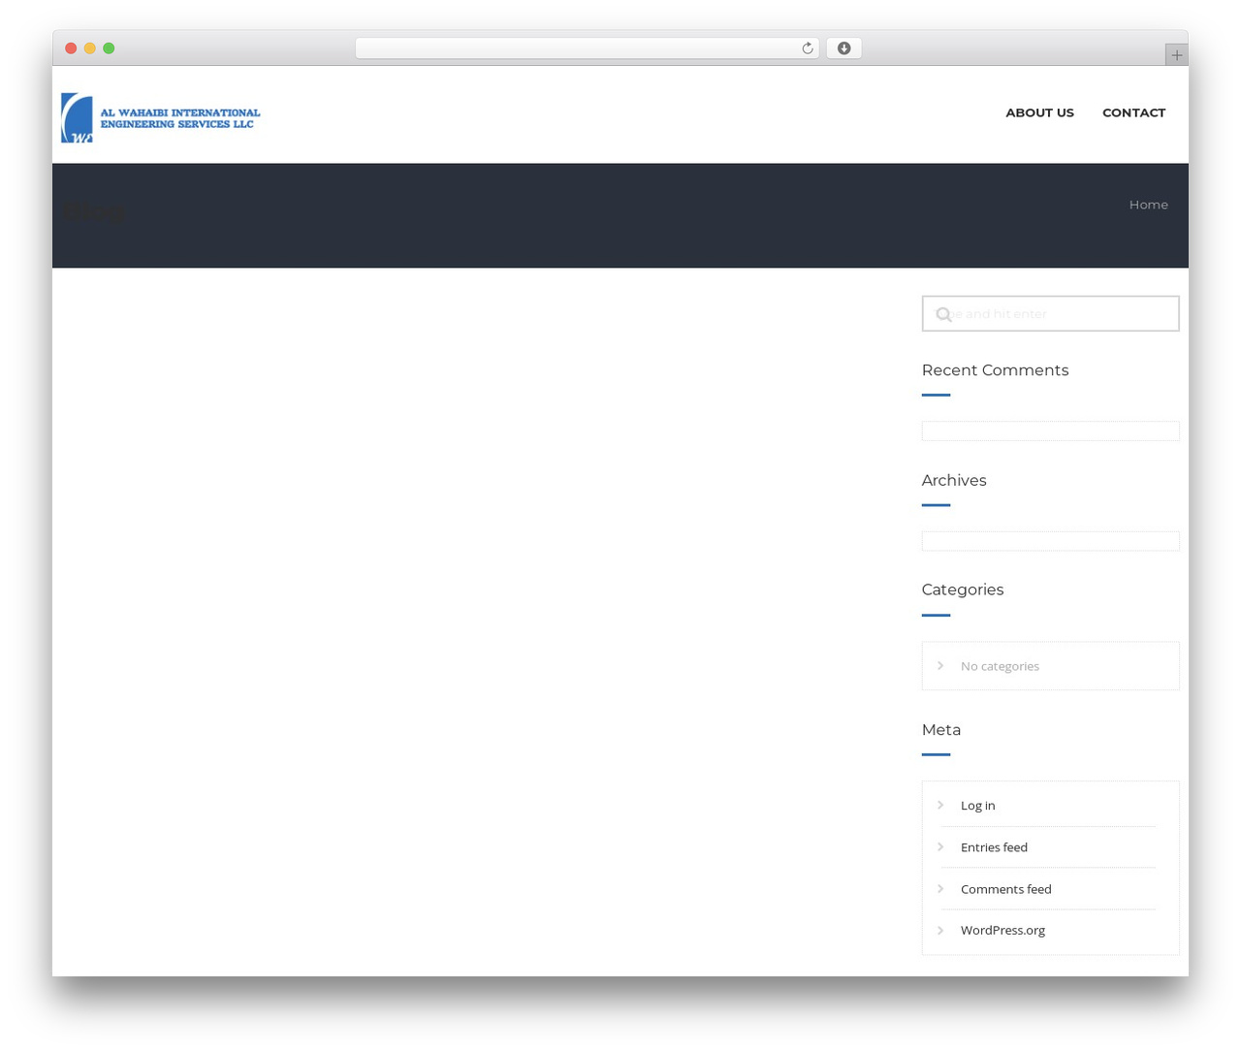Click the chevron beside Comments feed
The width and height of the screenshot is (1241, 1051).
940,888
